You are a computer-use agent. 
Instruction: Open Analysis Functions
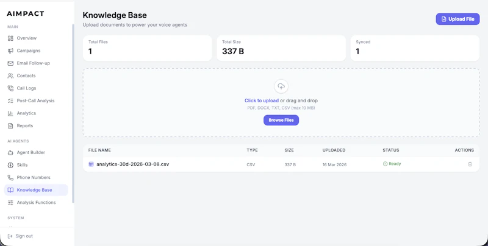click(x=36, y=203)
